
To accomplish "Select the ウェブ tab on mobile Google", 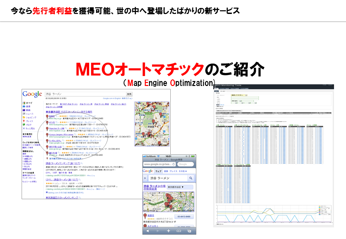I will point(158,171).
